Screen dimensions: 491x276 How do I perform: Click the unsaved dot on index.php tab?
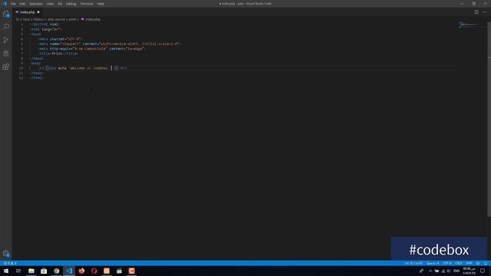[38, 12]
